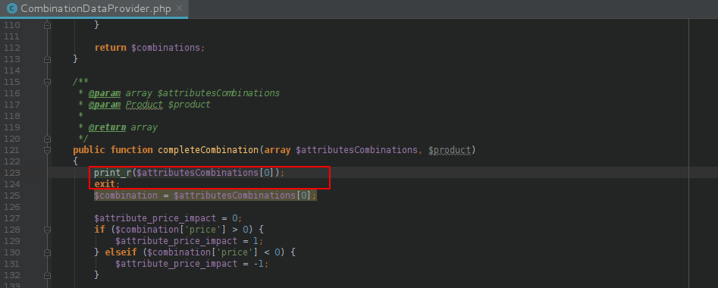
Task: Collapse the docblock fold marker at line 115
Action: 47,82
